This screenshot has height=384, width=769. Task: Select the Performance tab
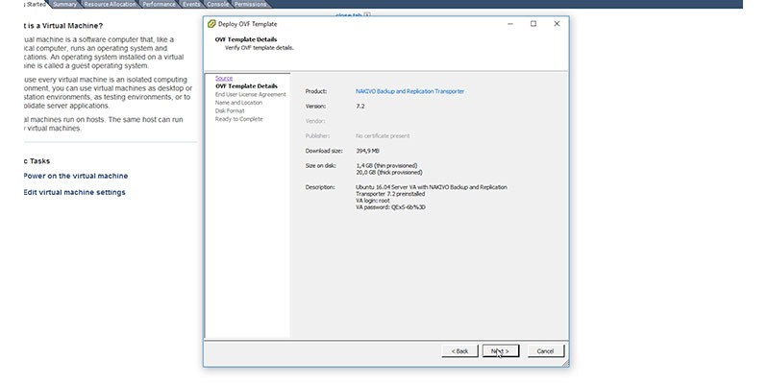[x=159, y=4]
